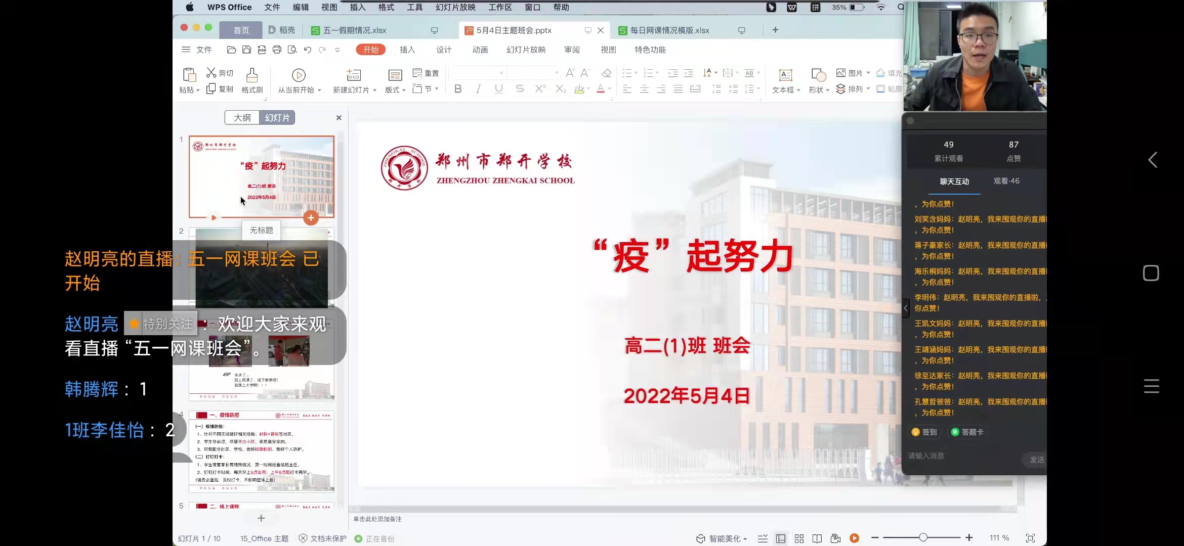The image size is (1184, 546).
Task: Toggle Italic formatting
Action: click(478, 89)
